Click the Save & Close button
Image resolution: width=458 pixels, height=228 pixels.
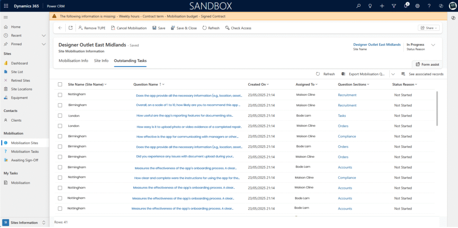(183, 28)
